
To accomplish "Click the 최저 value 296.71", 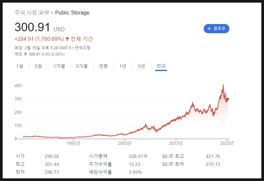I will 52,172.
